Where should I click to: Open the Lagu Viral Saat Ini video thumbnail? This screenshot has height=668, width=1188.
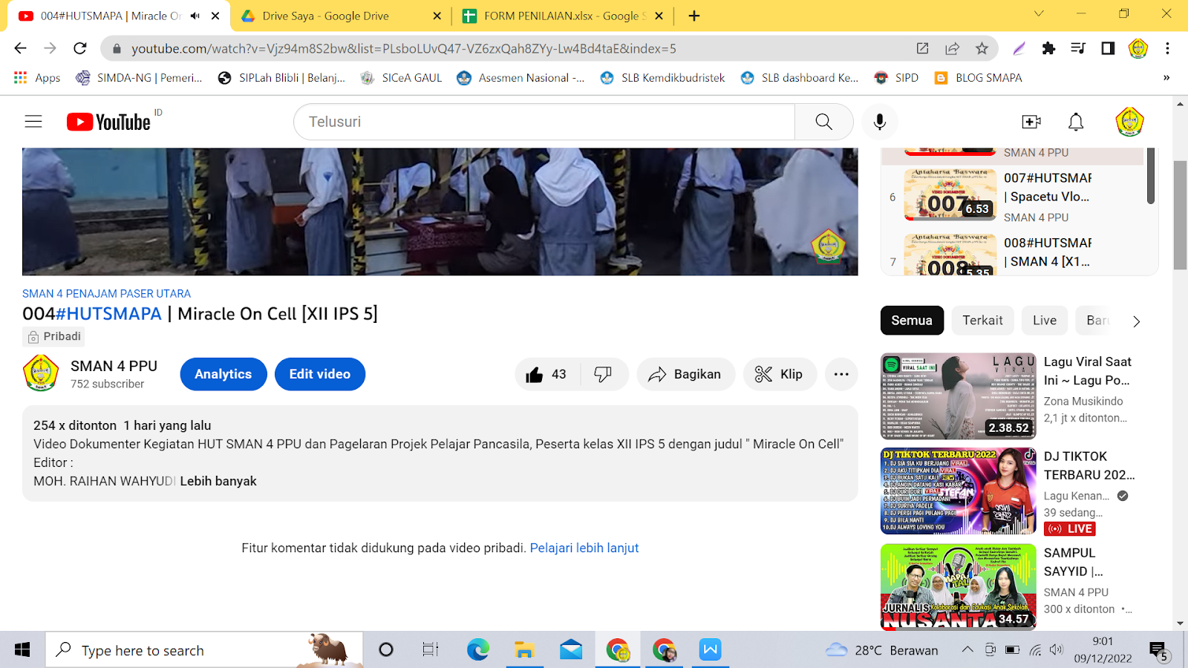tap(959, 396)
